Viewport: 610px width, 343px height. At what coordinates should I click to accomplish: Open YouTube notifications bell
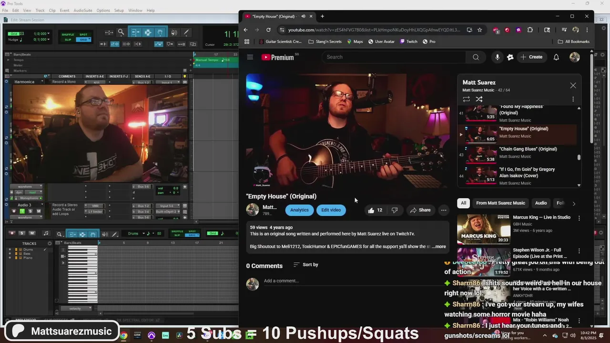click(556, 57)
